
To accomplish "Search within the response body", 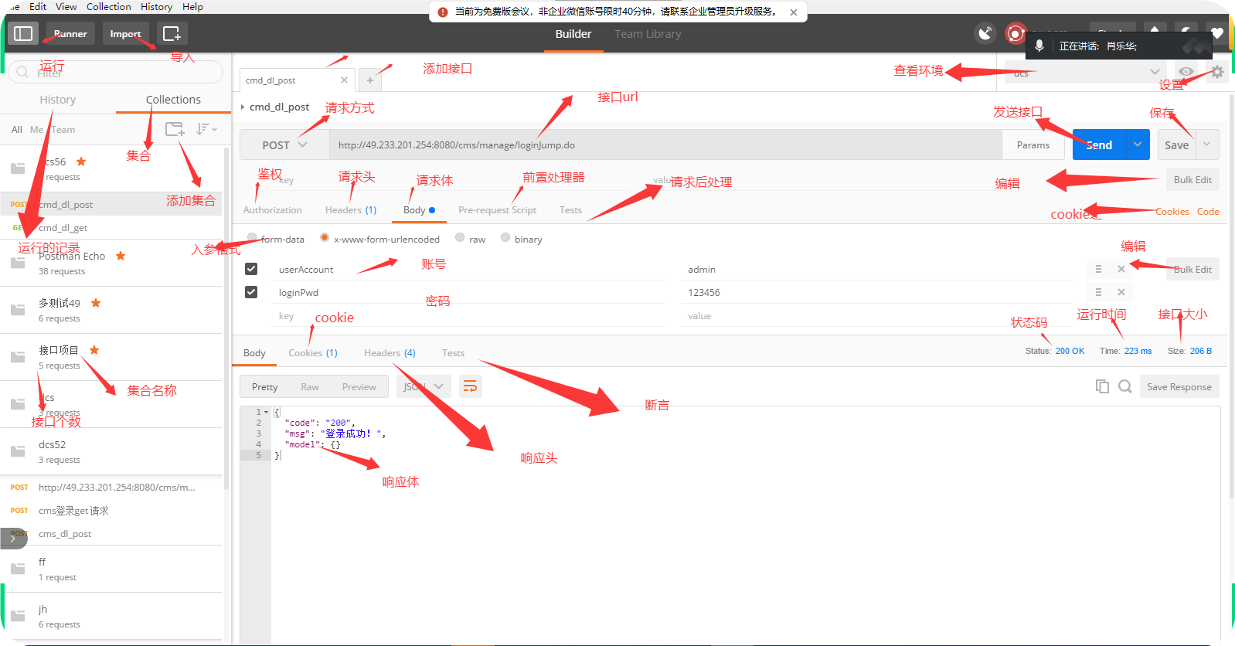I will click(x=1125, y=386).
